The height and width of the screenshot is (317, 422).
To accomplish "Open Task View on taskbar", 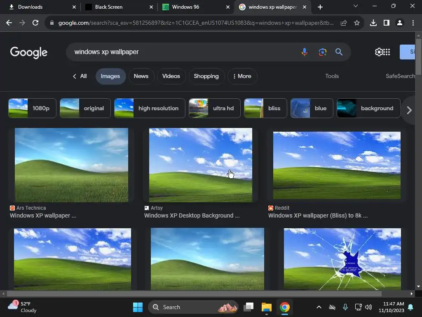I will [249, 307].
